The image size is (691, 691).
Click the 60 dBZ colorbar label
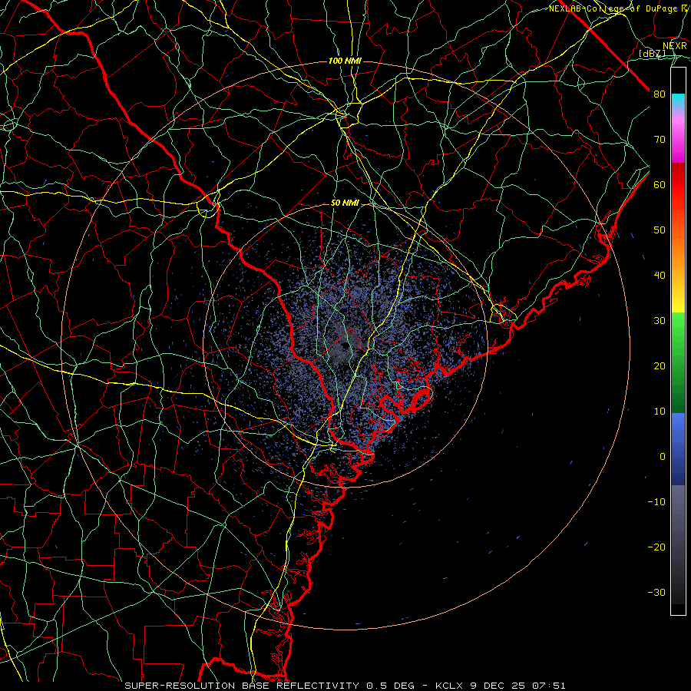tap(660, 184)
